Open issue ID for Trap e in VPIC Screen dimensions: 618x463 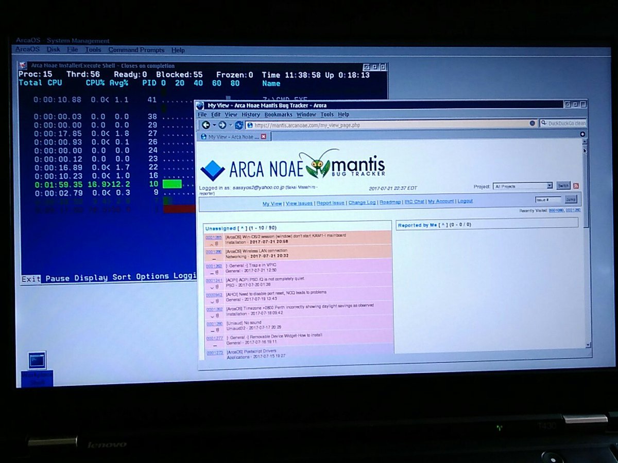[x=214, y=266]
